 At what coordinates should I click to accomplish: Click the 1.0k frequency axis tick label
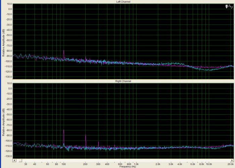click(x=136, y=164)
